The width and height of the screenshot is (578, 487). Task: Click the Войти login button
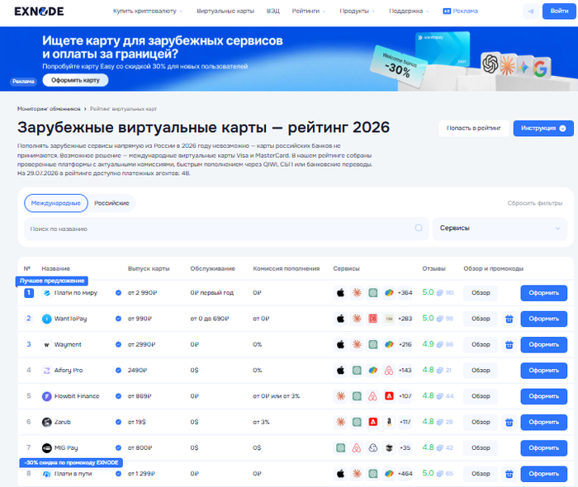(559, 11)
